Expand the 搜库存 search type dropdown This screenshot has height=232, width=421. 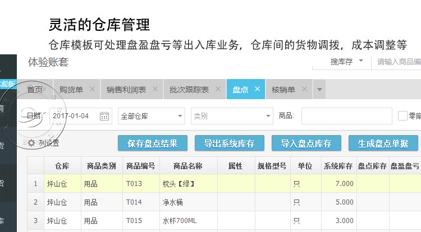(361, 62)
